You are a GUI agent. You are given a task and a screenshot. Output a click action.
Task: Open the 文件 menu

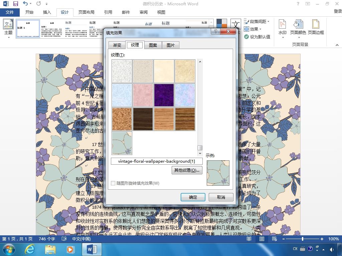(x=10, y=12)
